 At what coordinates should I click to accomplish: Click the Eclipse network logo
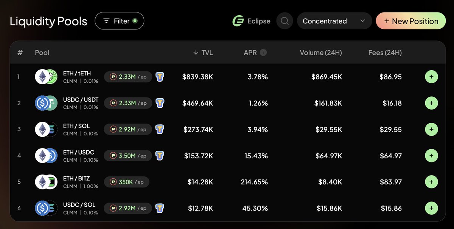(x=238, y=21)
